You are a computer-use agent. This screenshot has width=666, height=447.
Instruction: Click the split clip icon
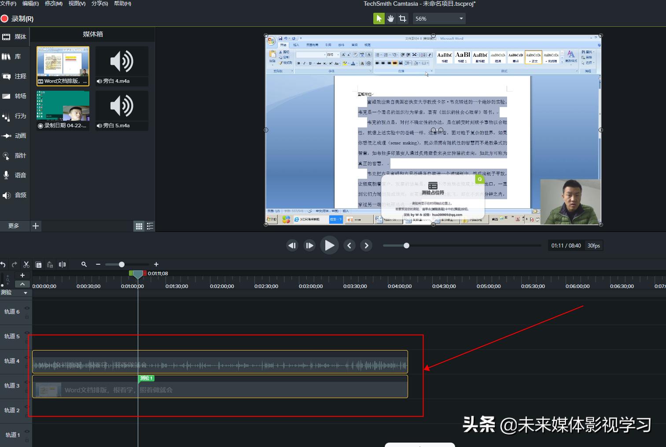[x=62, y=264]
